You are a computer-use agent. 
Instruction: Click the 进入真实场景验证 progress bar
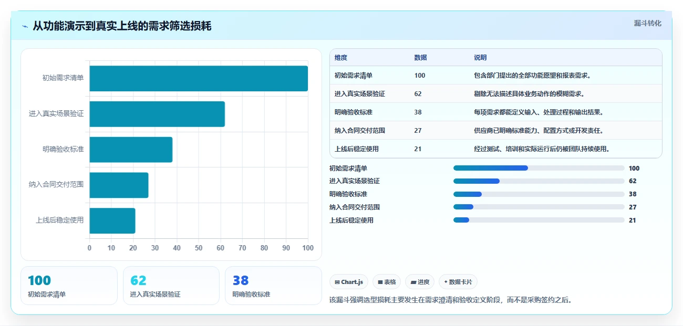pos(539,181)
